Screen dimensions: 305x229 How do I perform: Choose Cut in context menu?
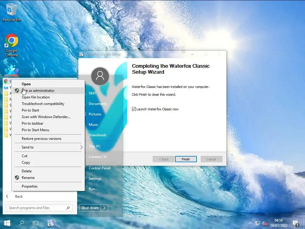(48, 156)
